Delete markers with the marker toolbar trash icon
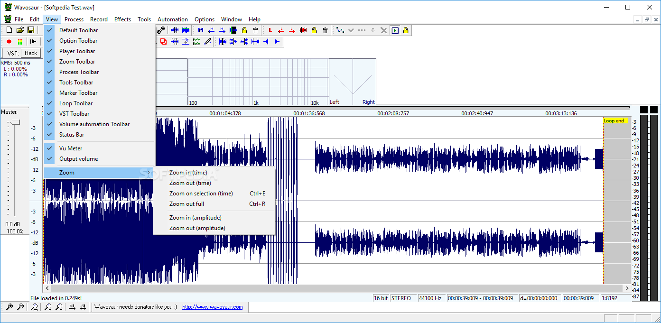The width and height of the screenshot is (661, 323). pyautogui.click(x=255, y=30)
